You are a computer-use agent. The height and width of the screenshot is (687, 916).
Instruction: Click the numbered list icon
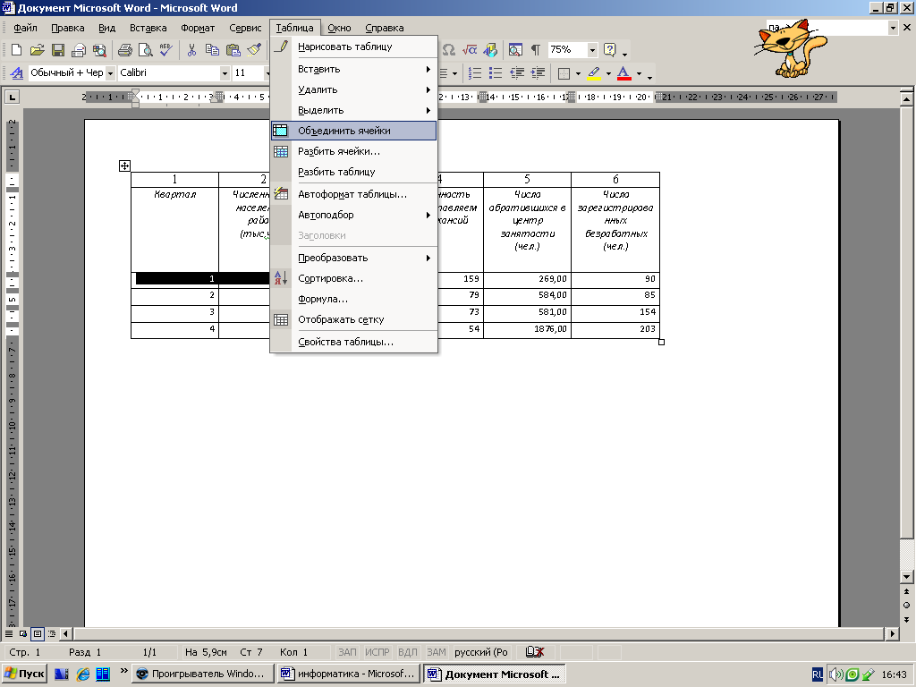(476, 73)
